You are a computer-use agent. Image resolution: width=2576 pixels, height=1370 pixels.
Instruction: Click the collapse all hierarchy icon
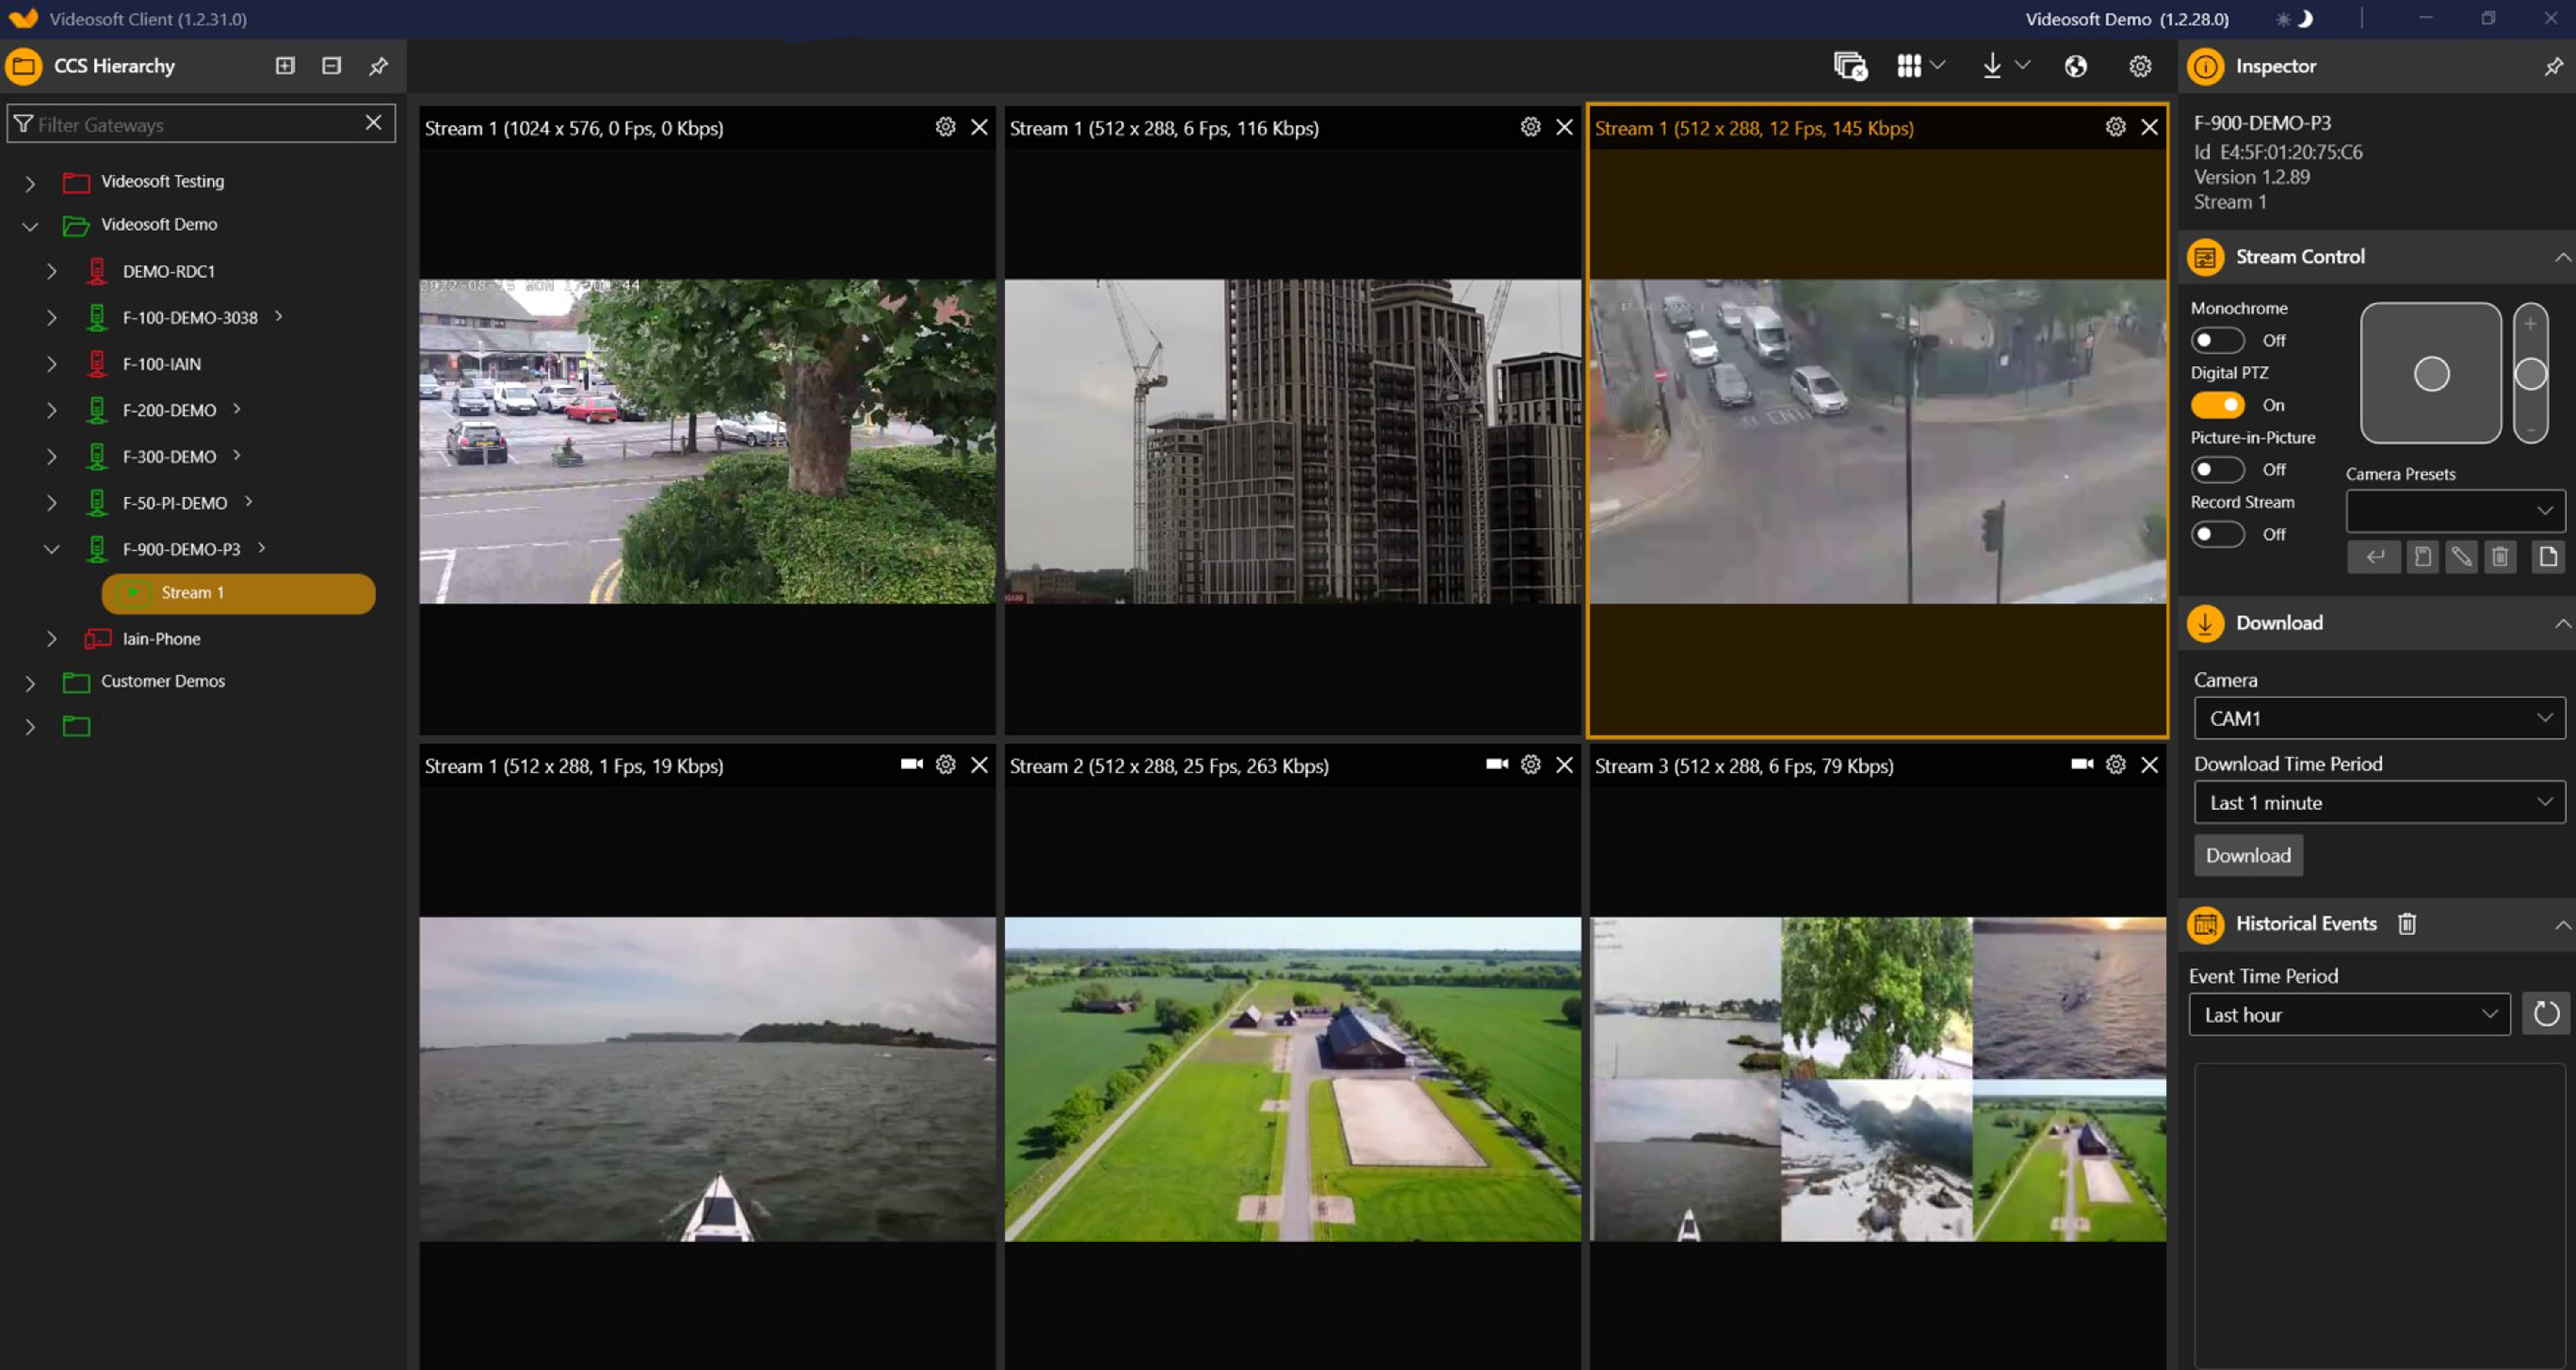click(x=332, y=66)
